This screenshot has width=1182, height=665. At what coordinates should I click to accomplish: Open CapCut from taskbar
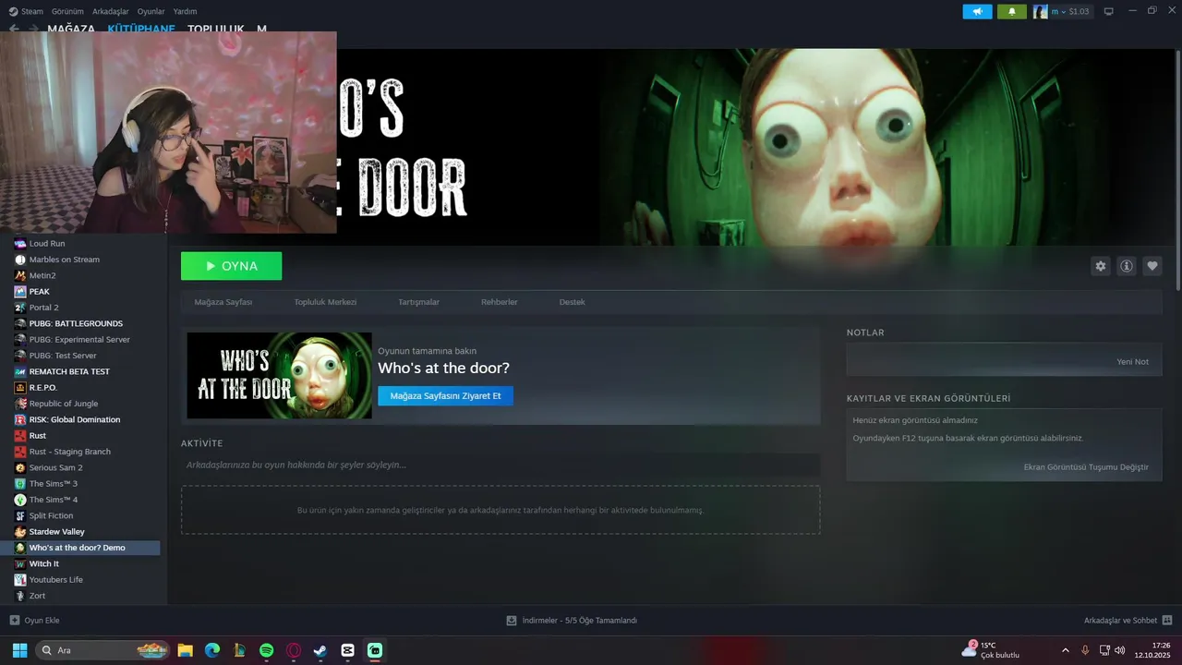click(x=347, y=650)
